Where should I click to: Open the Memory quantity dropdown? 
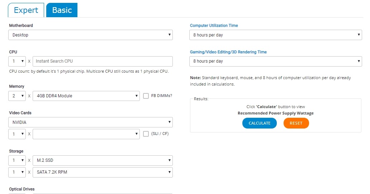pos(17,96)
